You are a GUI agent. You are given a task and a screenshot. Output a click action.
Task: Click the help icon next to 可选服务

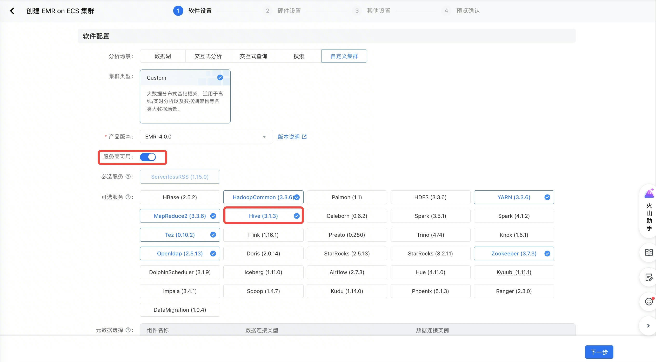coord(128,197)
